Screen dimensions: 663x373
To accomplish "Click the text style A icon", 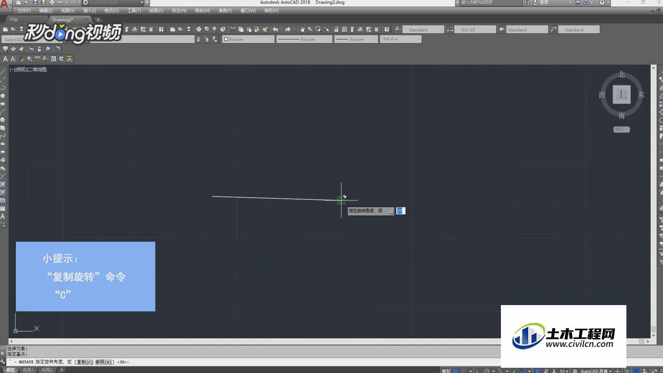I will tap(397, 29).
